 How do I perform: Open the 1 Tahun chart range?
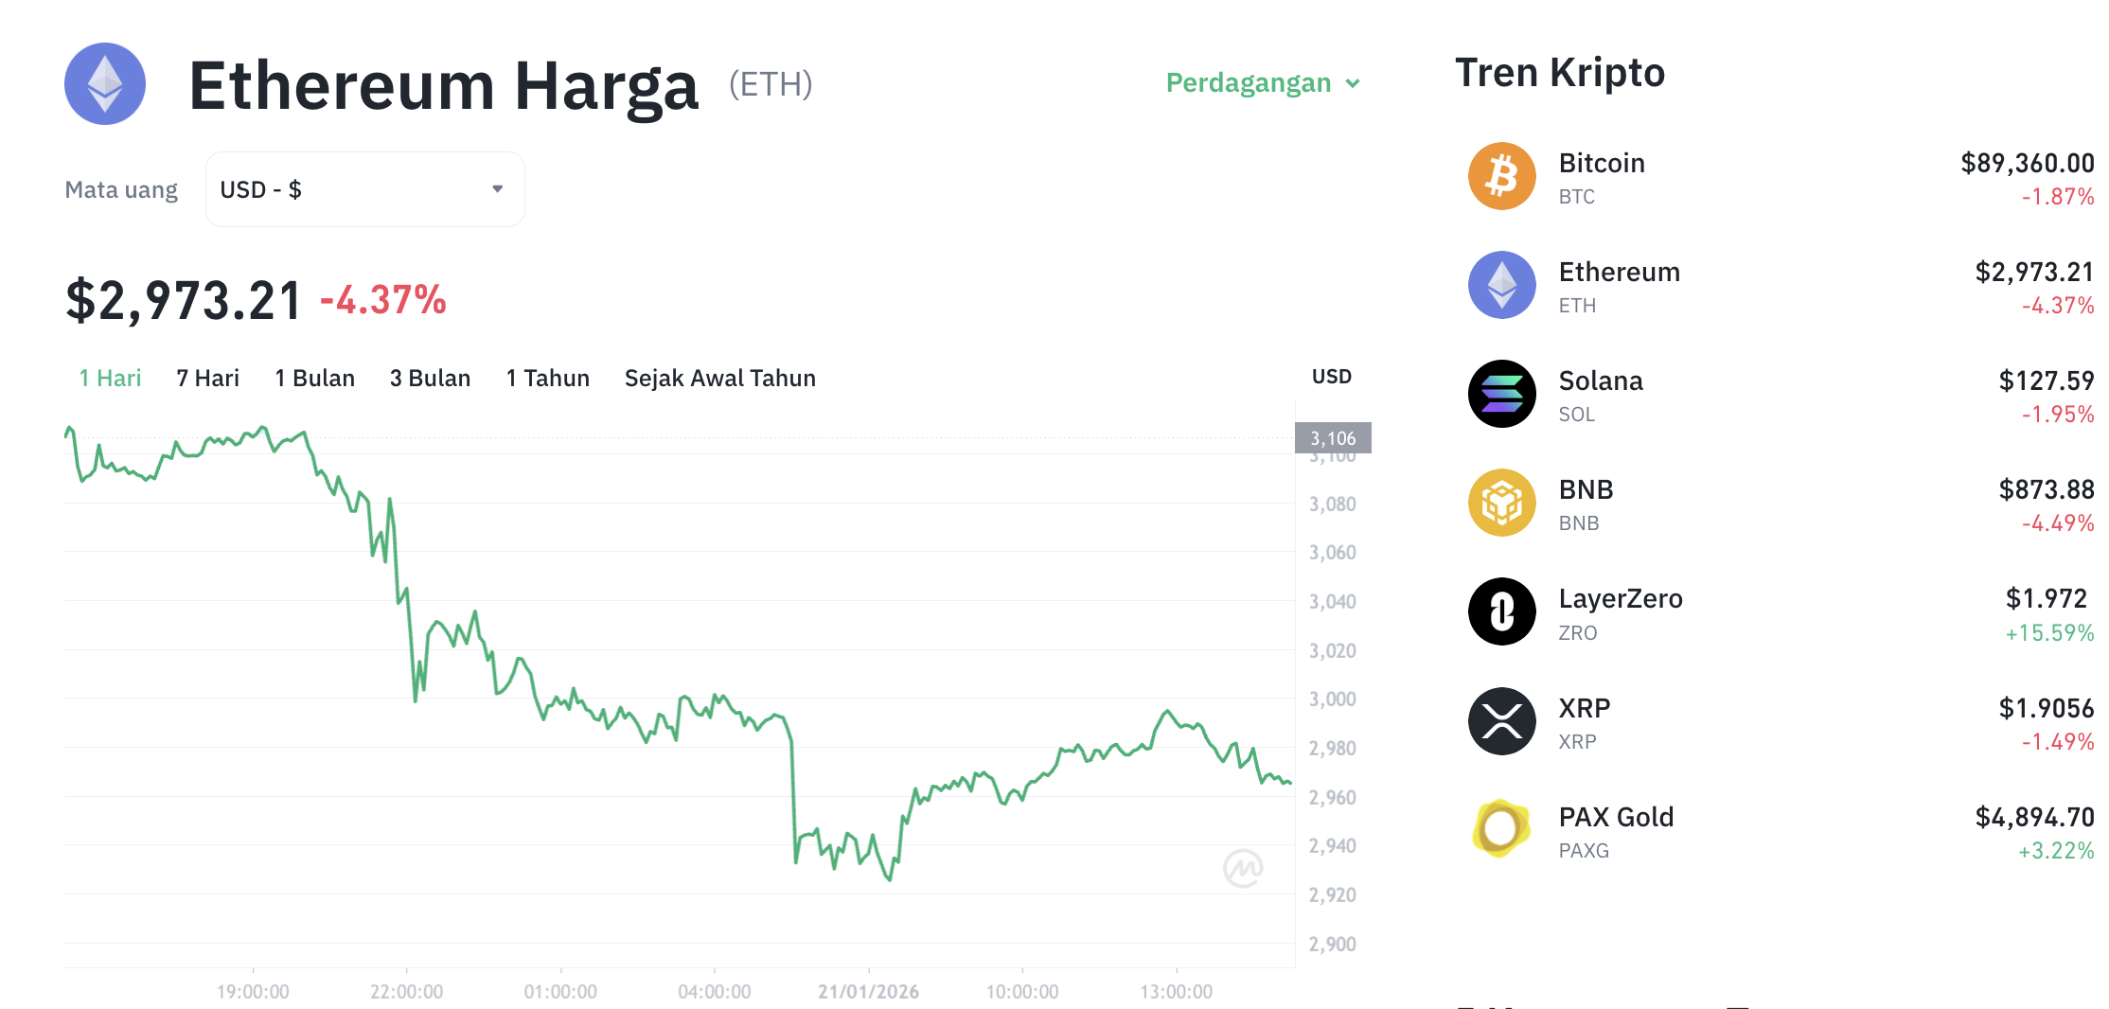click(546, 378)
